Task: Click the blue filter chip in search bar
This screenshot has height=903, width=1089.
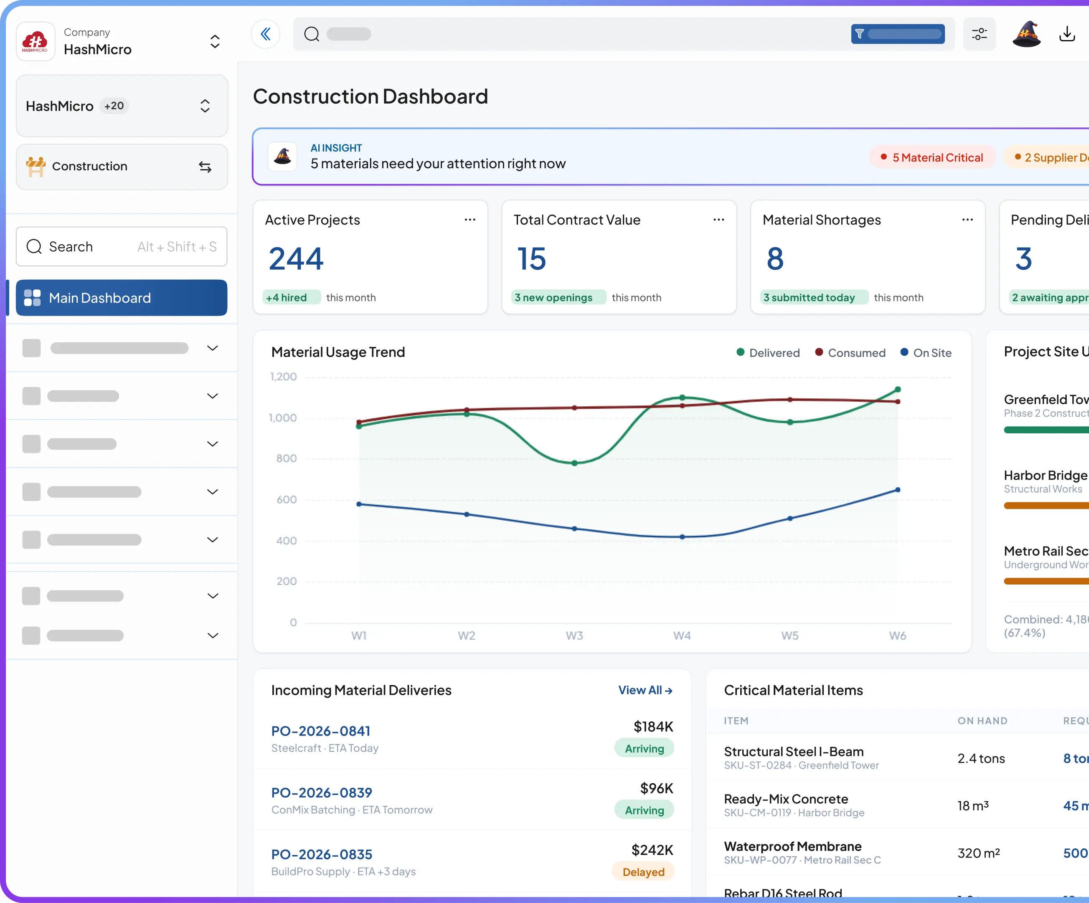Action: 897,34
